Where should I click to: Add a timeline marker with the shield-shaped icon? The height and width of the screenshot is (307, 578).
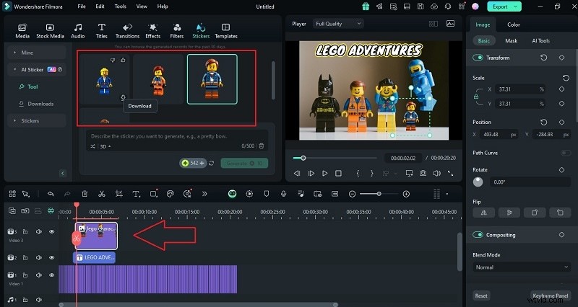coord(267,194)
